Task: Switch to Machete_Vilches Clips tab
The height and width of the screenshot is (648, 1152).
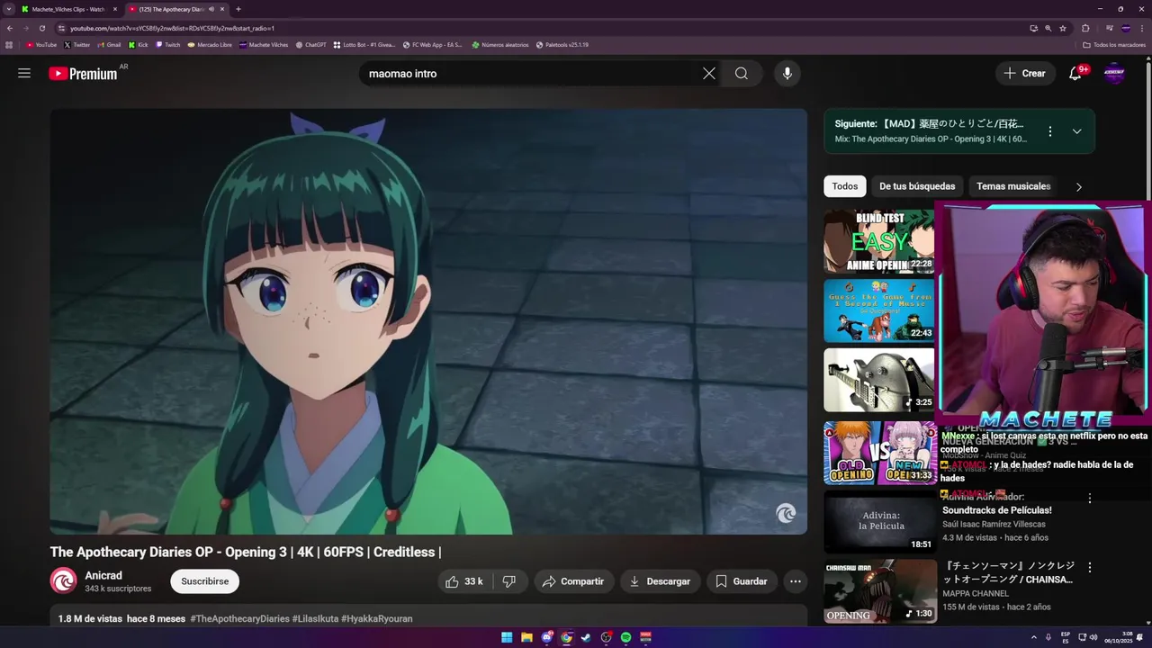Action: [x=69, y=9]
